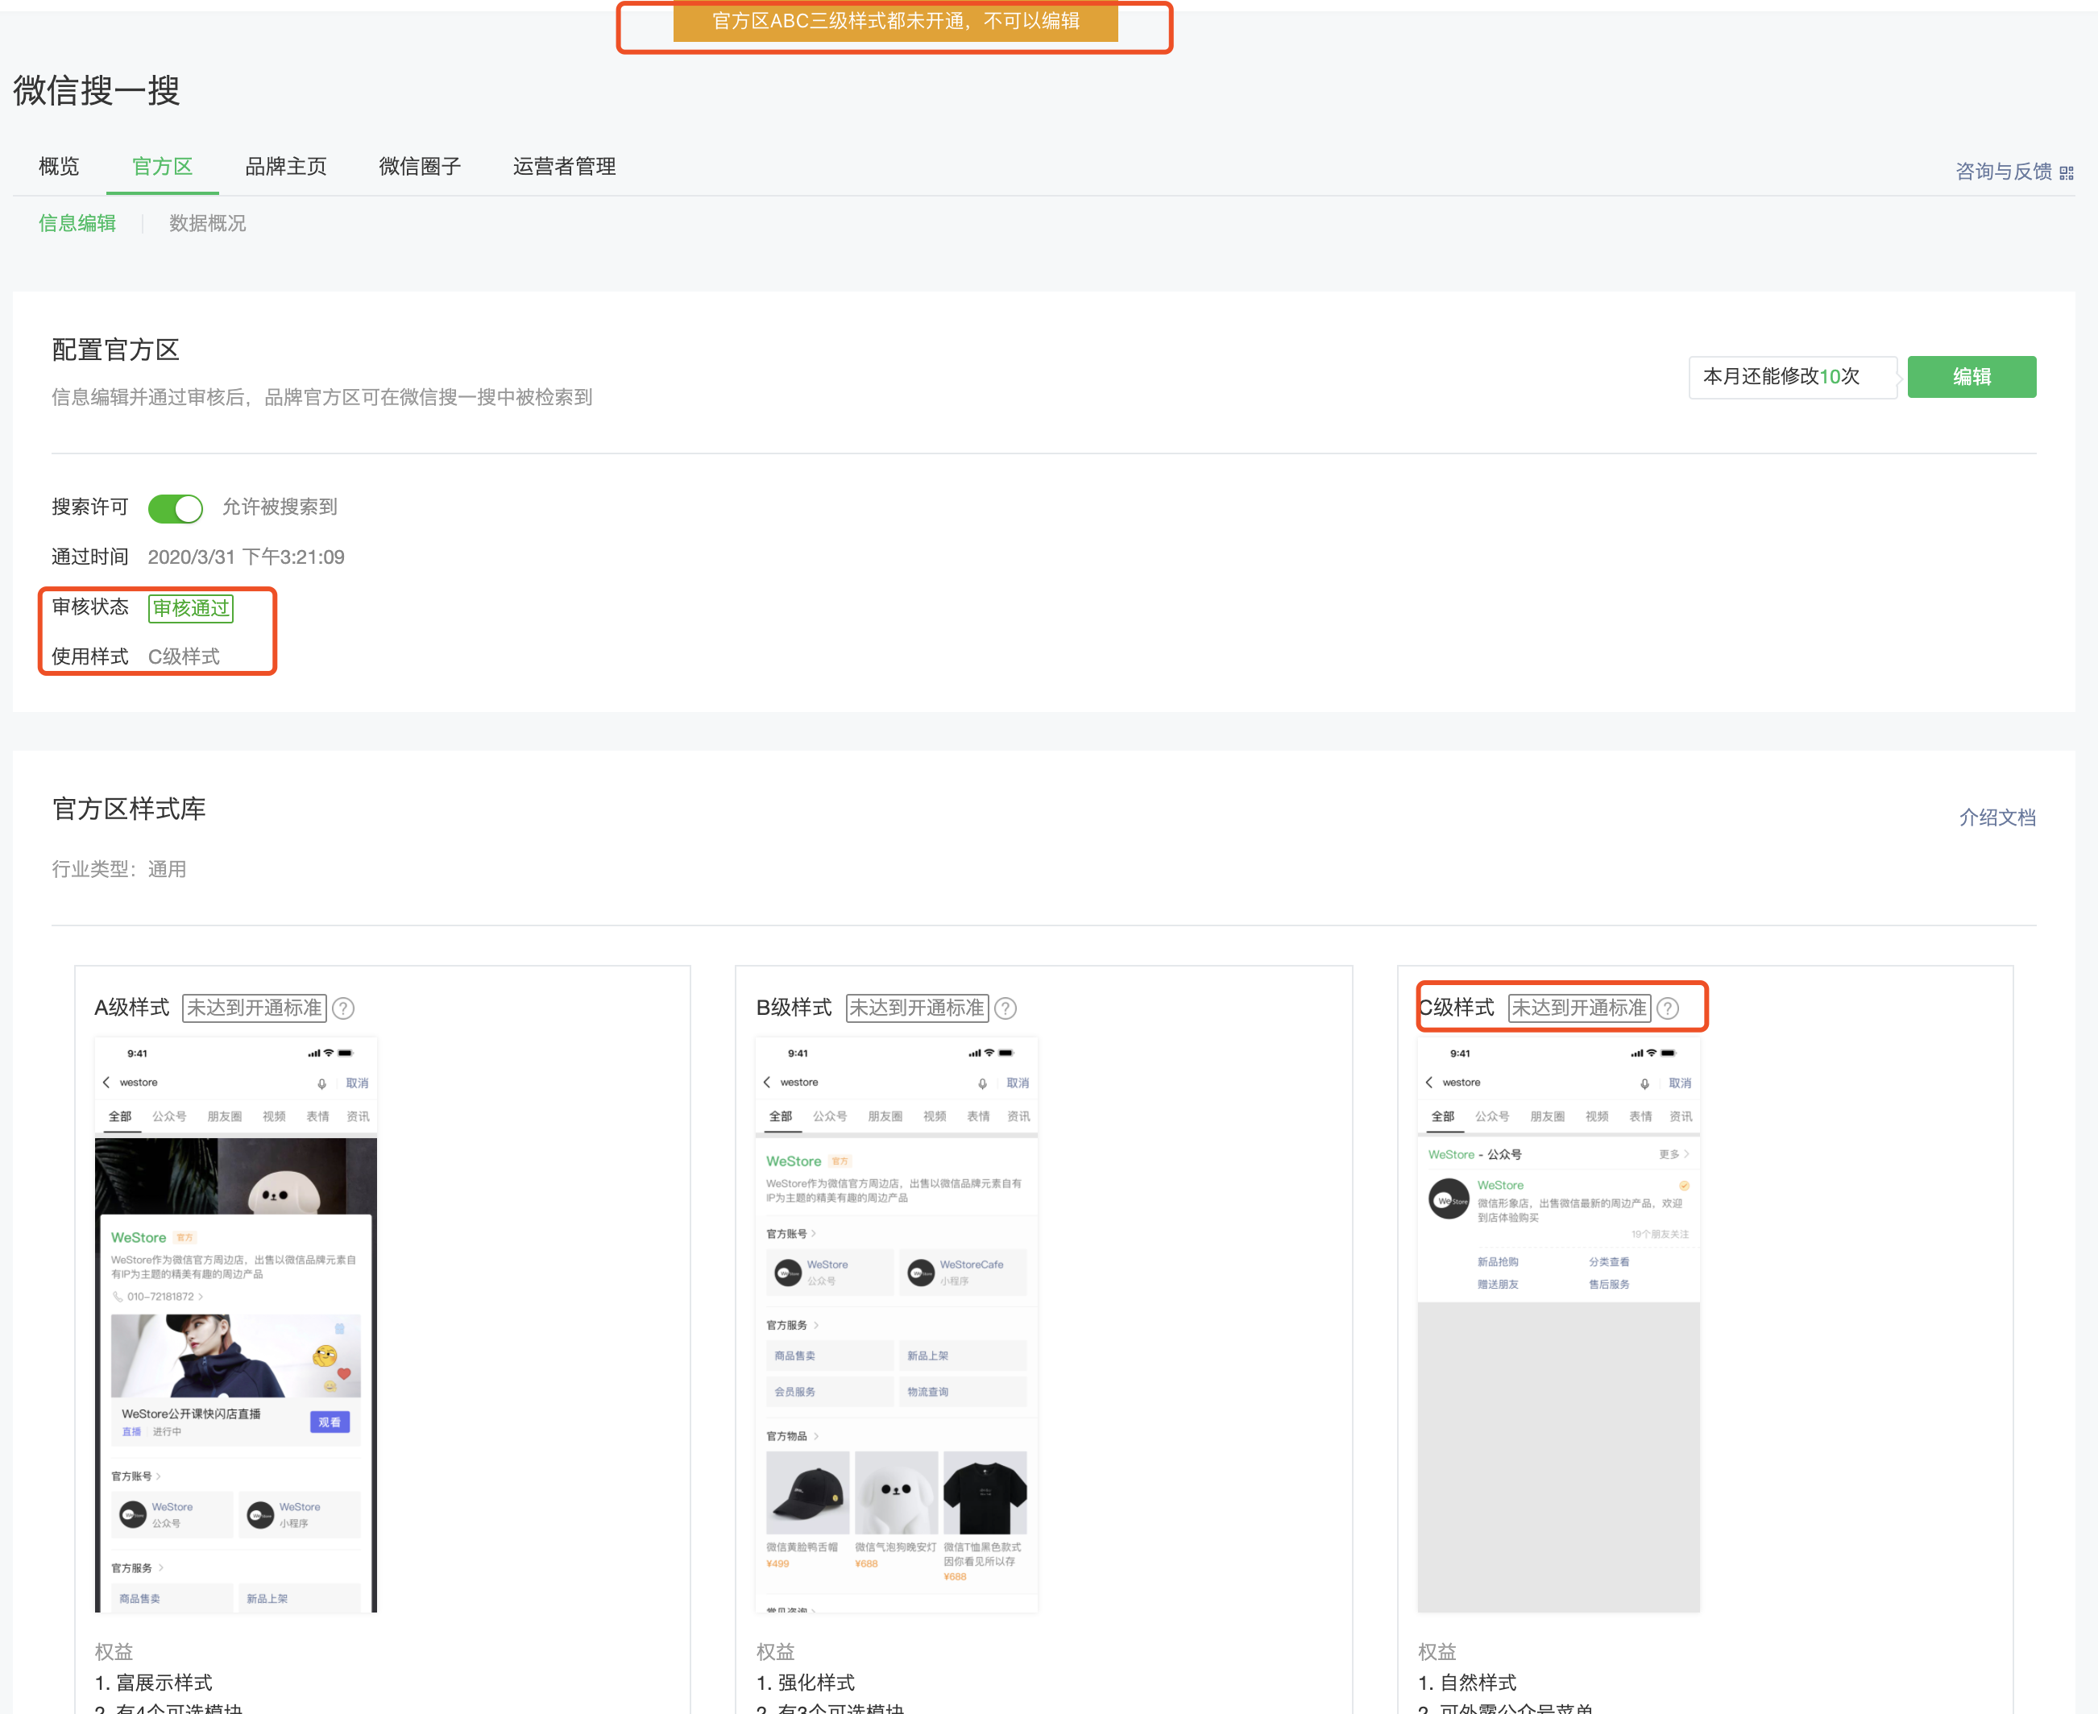Click help icon next to A级样式
The image size is (2098, 1714).
pyautogui.click(x=342, y=1008)
